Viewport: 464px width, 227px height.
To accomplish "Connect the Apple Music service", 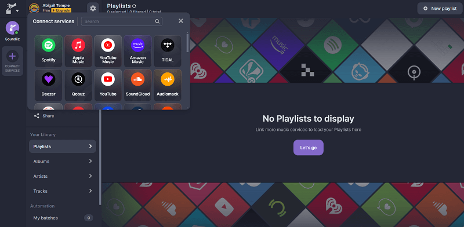I will [x=78, y=51].
